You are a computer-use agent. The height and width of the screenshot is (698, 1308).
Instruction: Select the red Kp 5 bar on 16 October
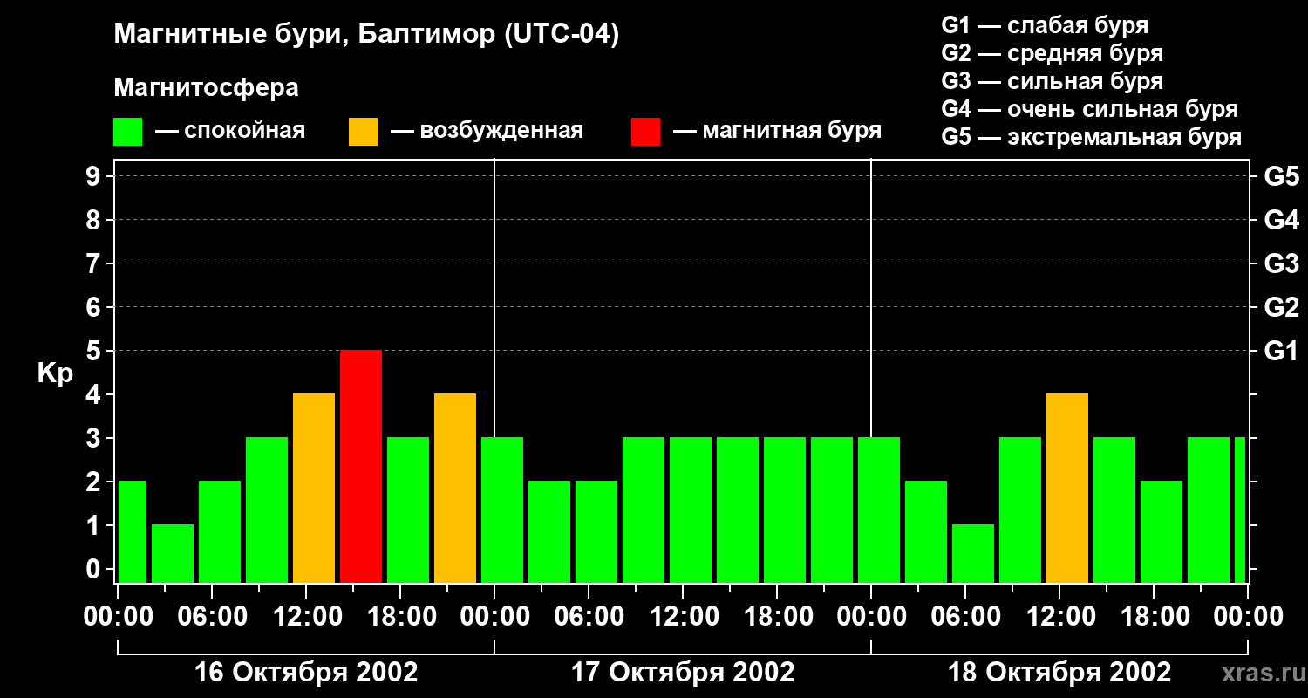(361, 466)
